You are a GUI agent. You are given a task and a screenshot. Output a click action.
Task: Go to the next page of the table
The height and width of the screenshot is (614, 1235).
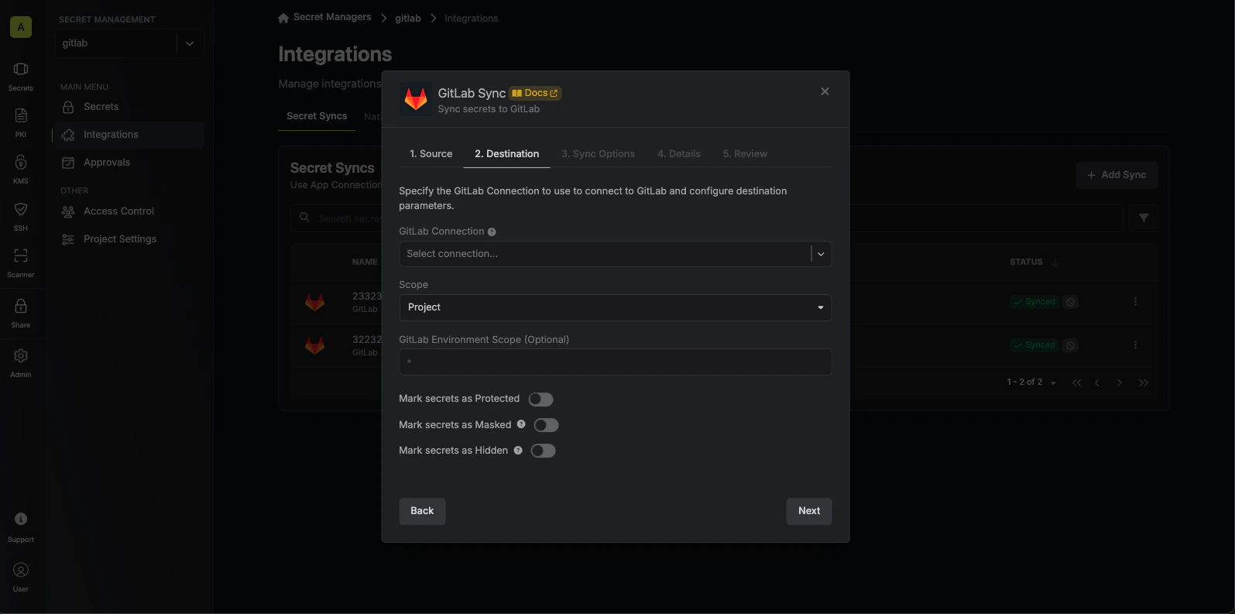(1120, 382)
